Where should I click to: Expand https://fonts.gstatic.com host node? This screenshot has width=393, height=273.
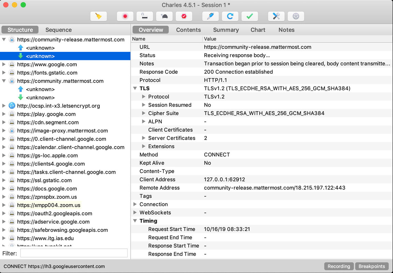pyautogui.click(x=4, y=73)
